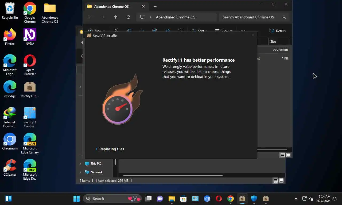Select This PC in the navigation pane
The height and width of the screenshot is (205, 342).
point(93,164)
